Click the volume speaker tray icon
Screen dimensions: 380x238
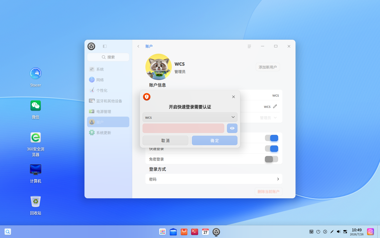click(x=339, y=232)
